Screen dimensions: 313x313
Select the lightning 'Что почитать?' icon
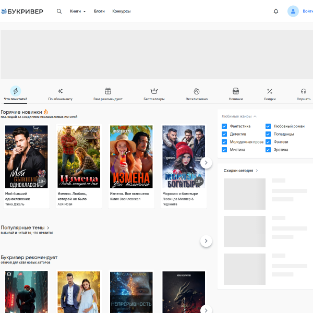(x=16, y=91)
